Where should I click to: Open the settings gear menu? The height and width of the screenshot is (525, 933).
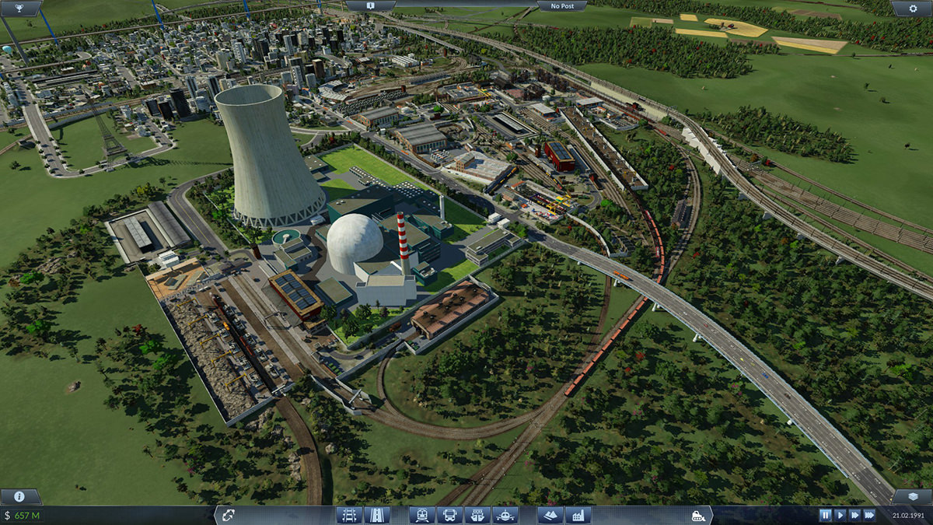tap(914, 8)
